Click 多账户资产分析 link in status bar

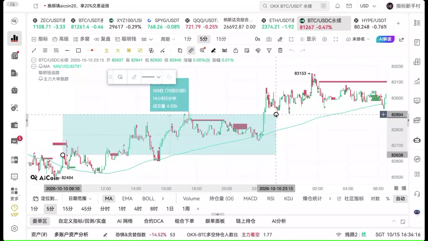[x=71, y=235]
